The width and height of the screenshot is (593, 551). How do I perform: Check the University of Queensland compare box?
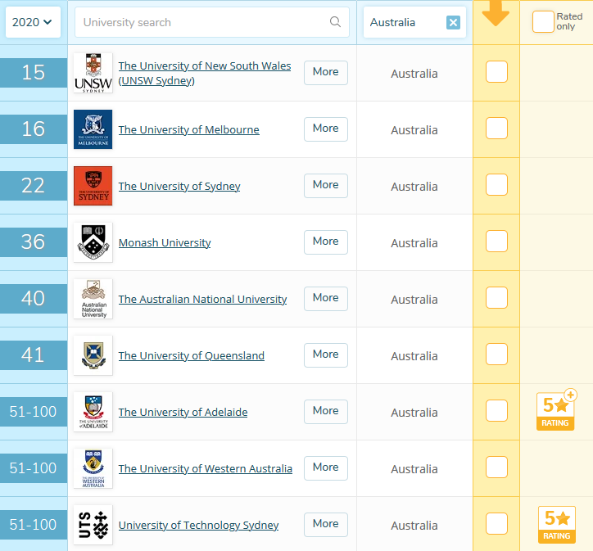click(496, 355)
